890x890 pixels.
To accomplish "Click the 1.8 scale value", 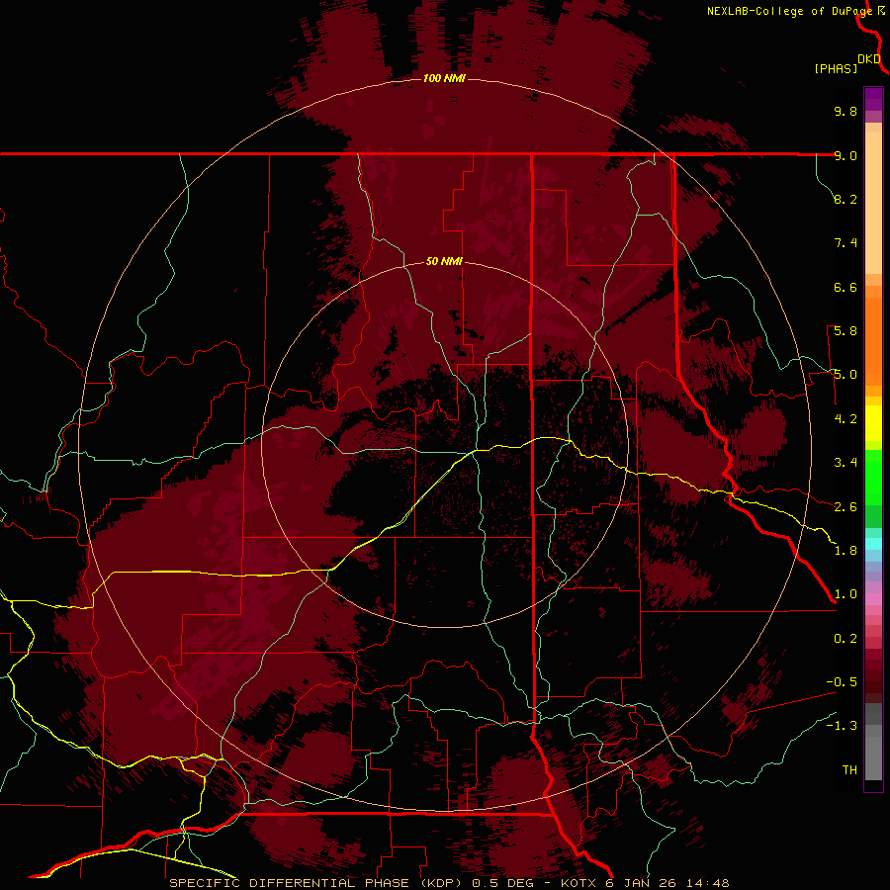I will pos(845,551).
